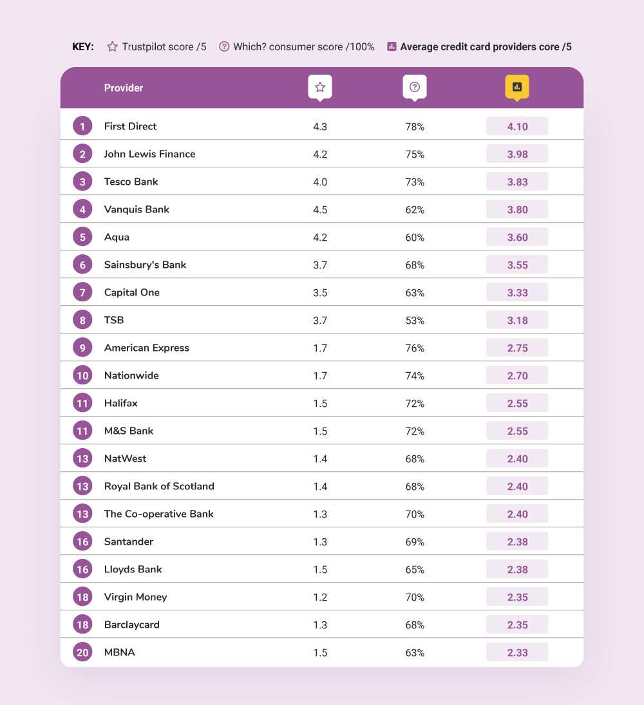
Task: Click Sainsbury's Bank Trustpilot score 3.7
Action: coord(320,265)
